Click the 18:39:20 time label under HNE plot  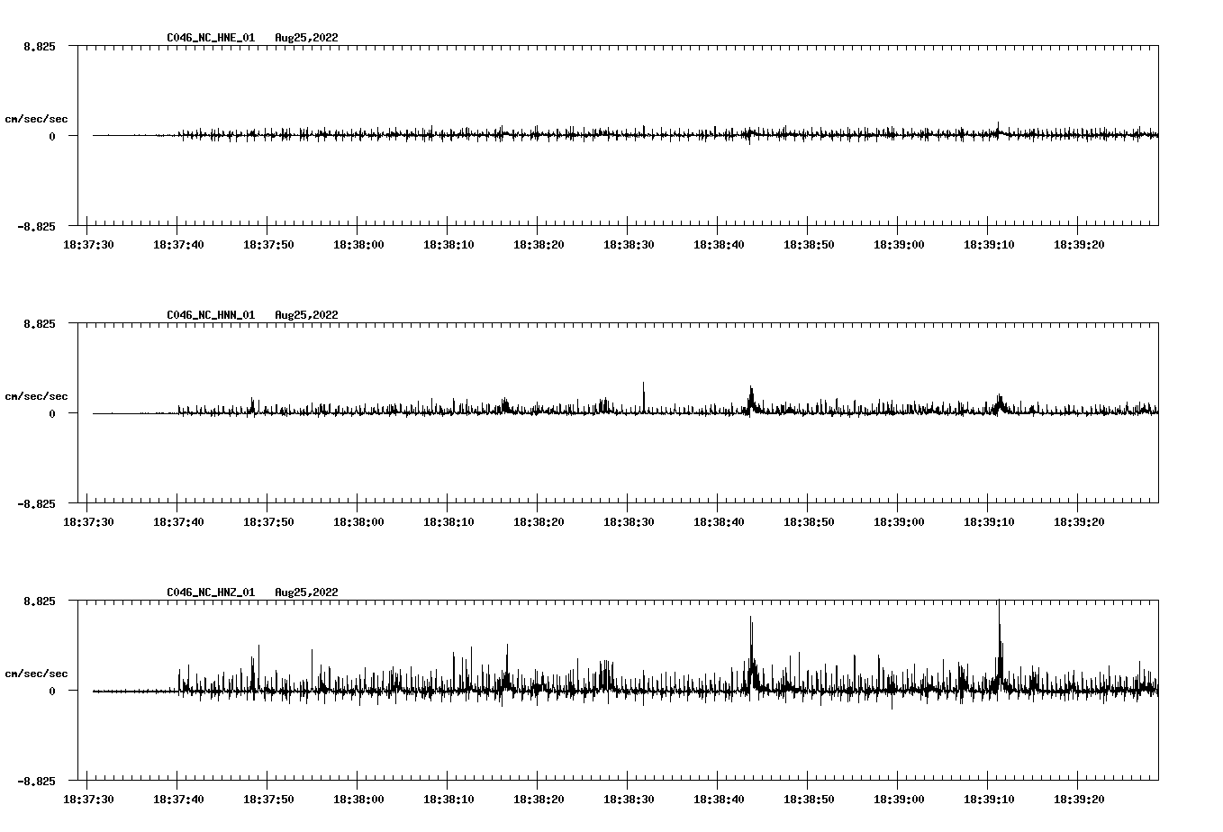coord(1079,244)
